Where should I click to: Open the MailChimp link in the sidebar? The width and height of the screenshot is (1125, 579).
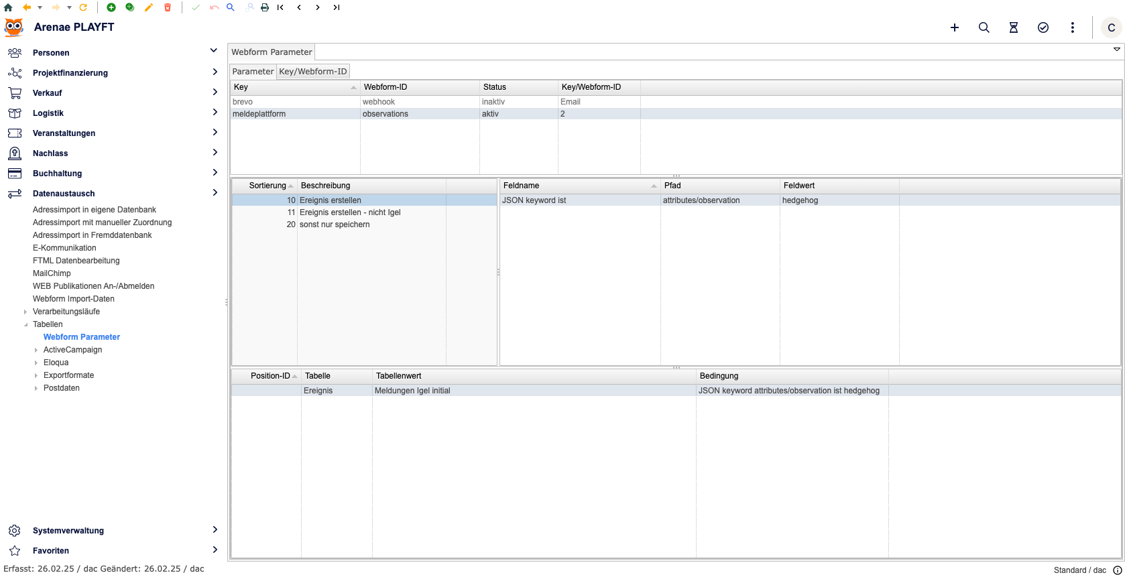point(52,273)
